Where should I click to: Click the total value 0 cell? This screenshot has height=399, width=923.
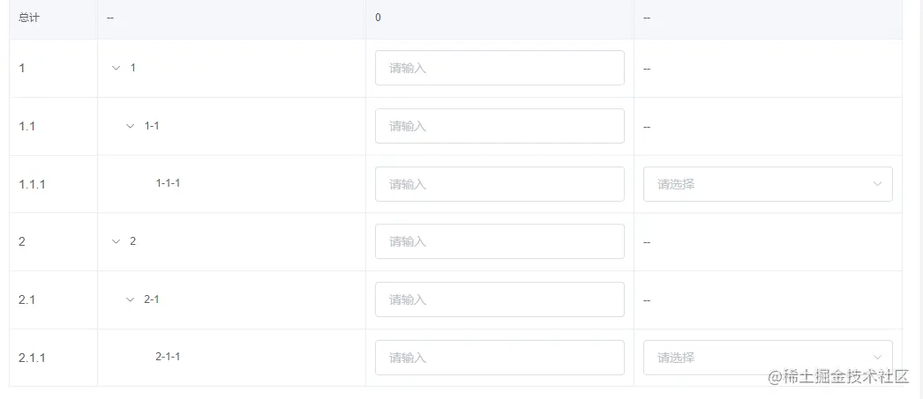378,18
